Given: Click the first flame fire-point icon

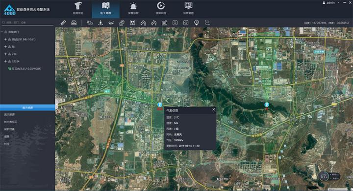Looking at the screenshot, I should tap(143, 22).
